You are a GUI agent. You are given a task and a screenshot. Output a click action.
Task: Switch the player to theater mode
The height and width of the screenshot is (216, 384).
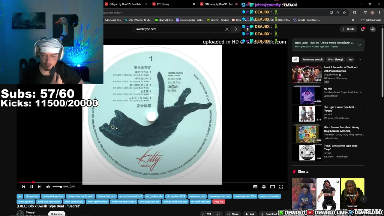[272, 187]
